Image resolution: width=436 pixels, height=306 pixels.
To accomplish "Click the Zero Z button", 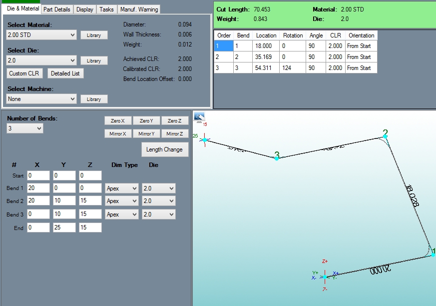I will [x=175, y=121].
